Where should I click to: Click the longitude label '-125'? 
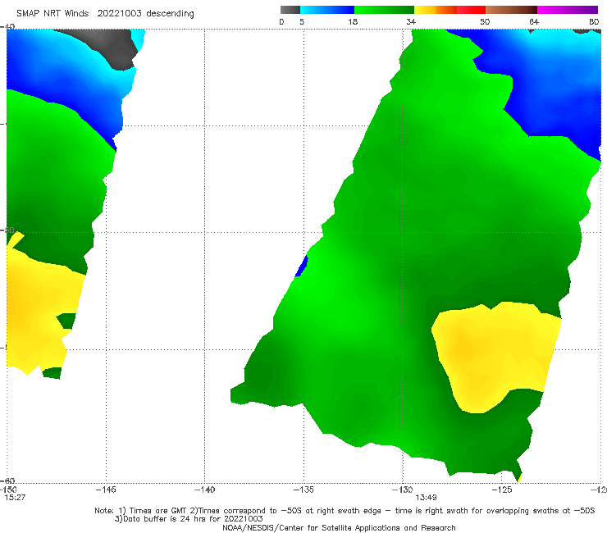pyautogui.click(x=502, y=490)
